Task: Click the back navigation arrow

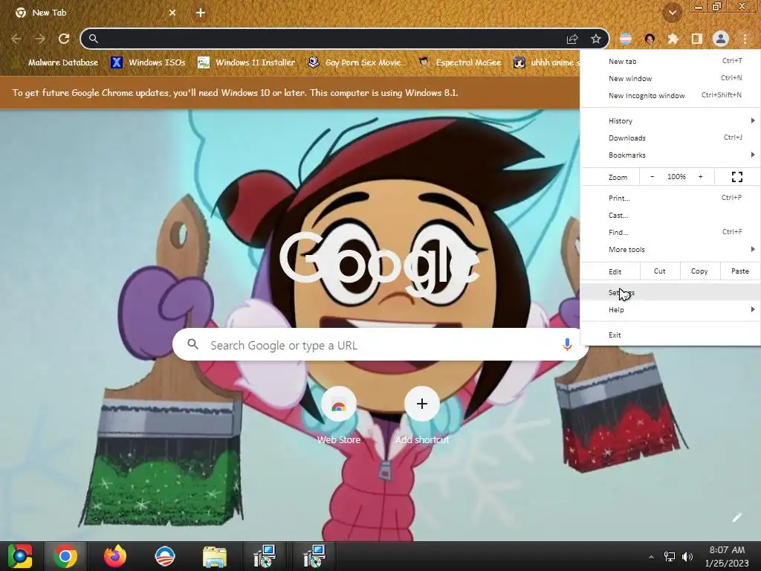Action: pyautogui.click(x=16, y=39)
